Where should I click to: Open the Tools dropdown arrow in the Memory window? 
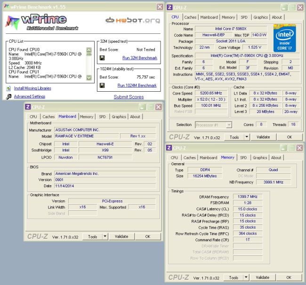(246, 277)
